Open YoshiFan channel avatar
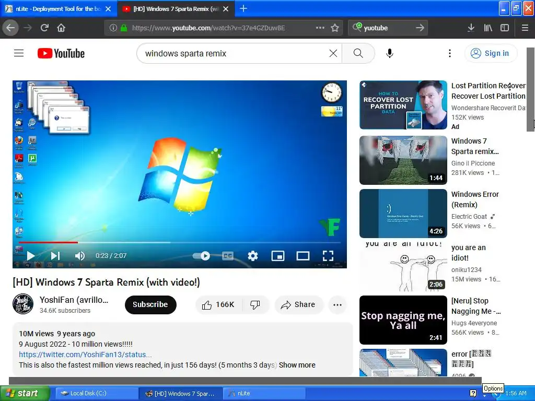This screenshot has width=535, height=401. click(x=23, y=304)
